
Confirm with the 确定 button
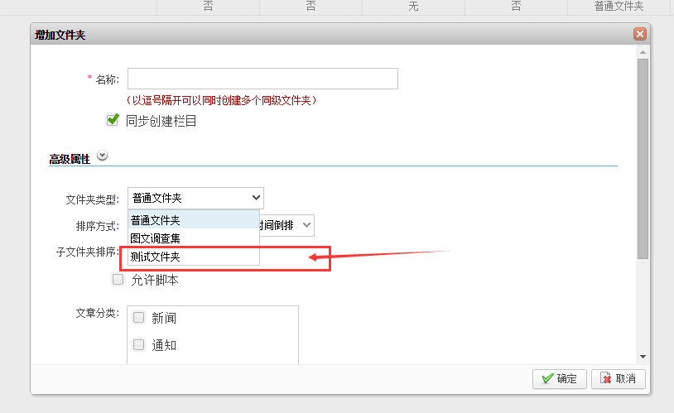tap(560, 378)
